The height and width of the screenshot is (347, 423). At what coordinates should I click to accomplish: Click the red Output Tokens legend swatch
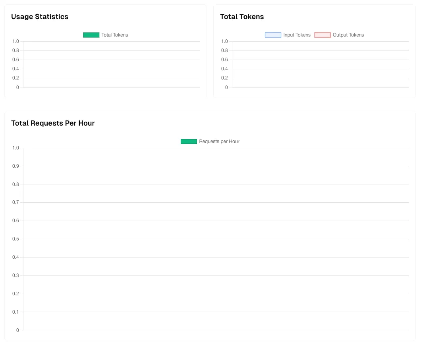tap(323, 35)
